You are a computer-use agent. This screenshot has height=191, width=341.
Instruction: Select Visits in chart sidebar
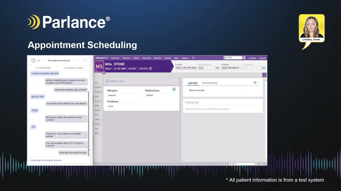(x=97, y=115)
